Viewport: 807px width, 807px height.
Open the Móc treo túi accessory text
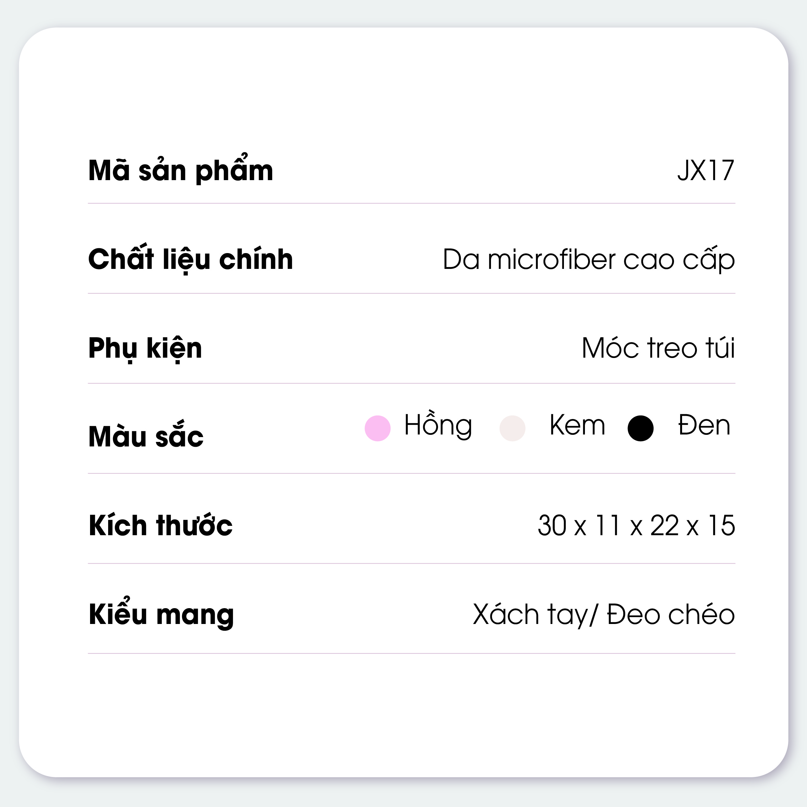658,348
